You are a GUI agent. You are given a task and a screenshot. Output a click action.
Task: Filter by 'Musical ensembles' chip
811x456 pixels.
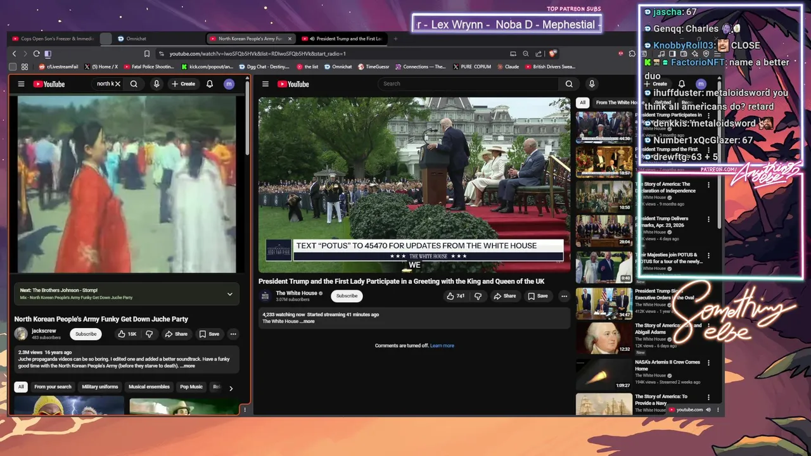pos(150,386)
